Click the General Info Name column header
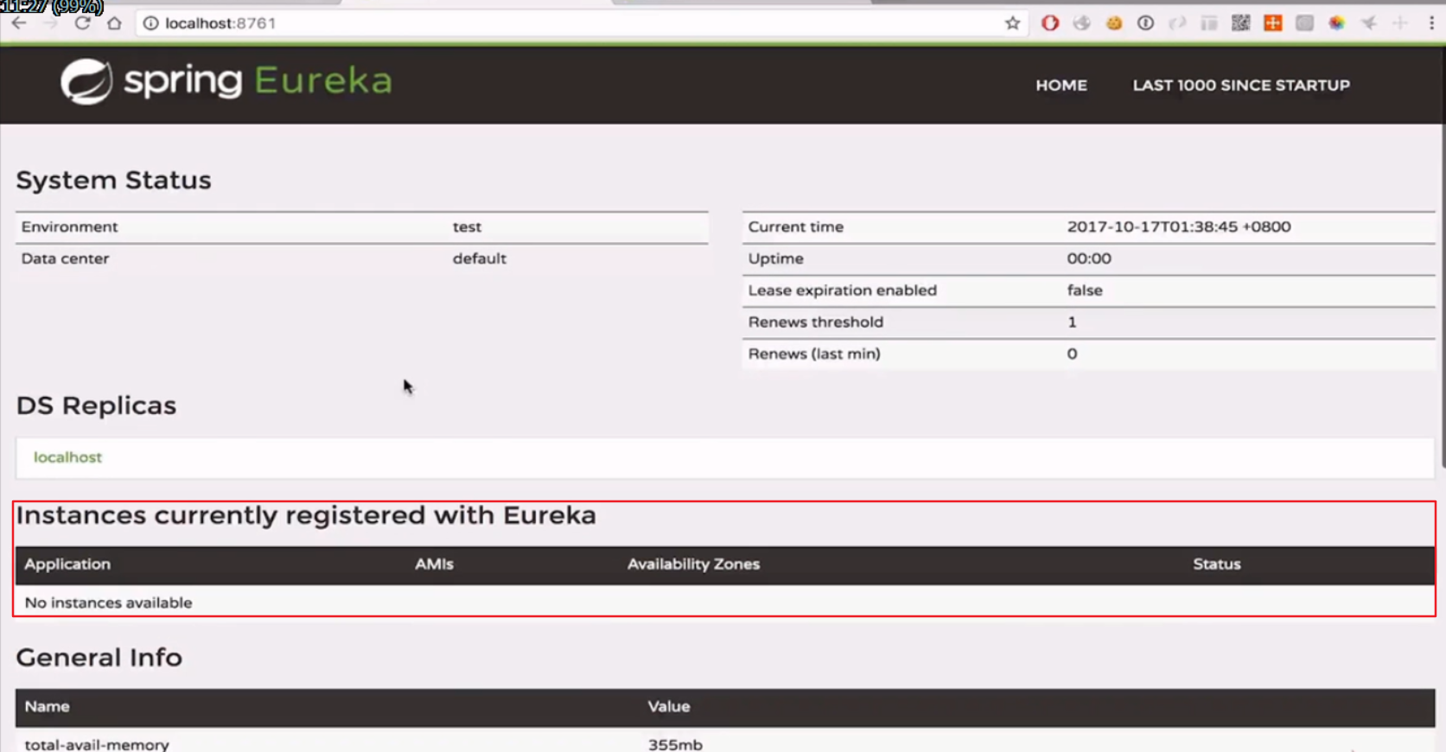 point(47,706)
